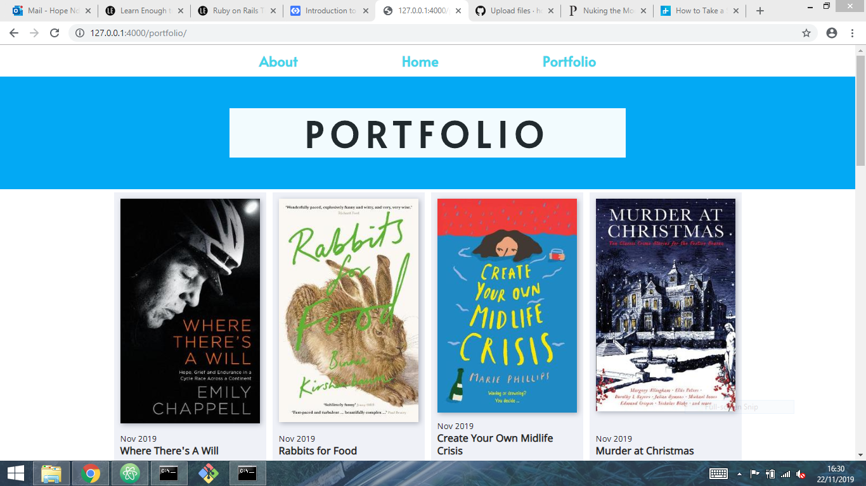Click the Murder at Christmas book cover
The height and width of the screenshot is (486, 866).
point(666,305)
